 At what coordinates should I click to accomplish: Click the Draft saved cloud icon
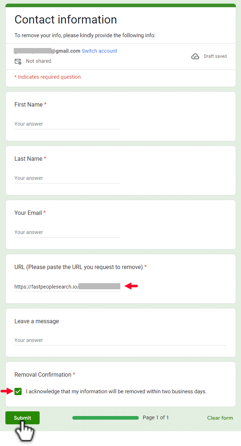tap(195, 56)
